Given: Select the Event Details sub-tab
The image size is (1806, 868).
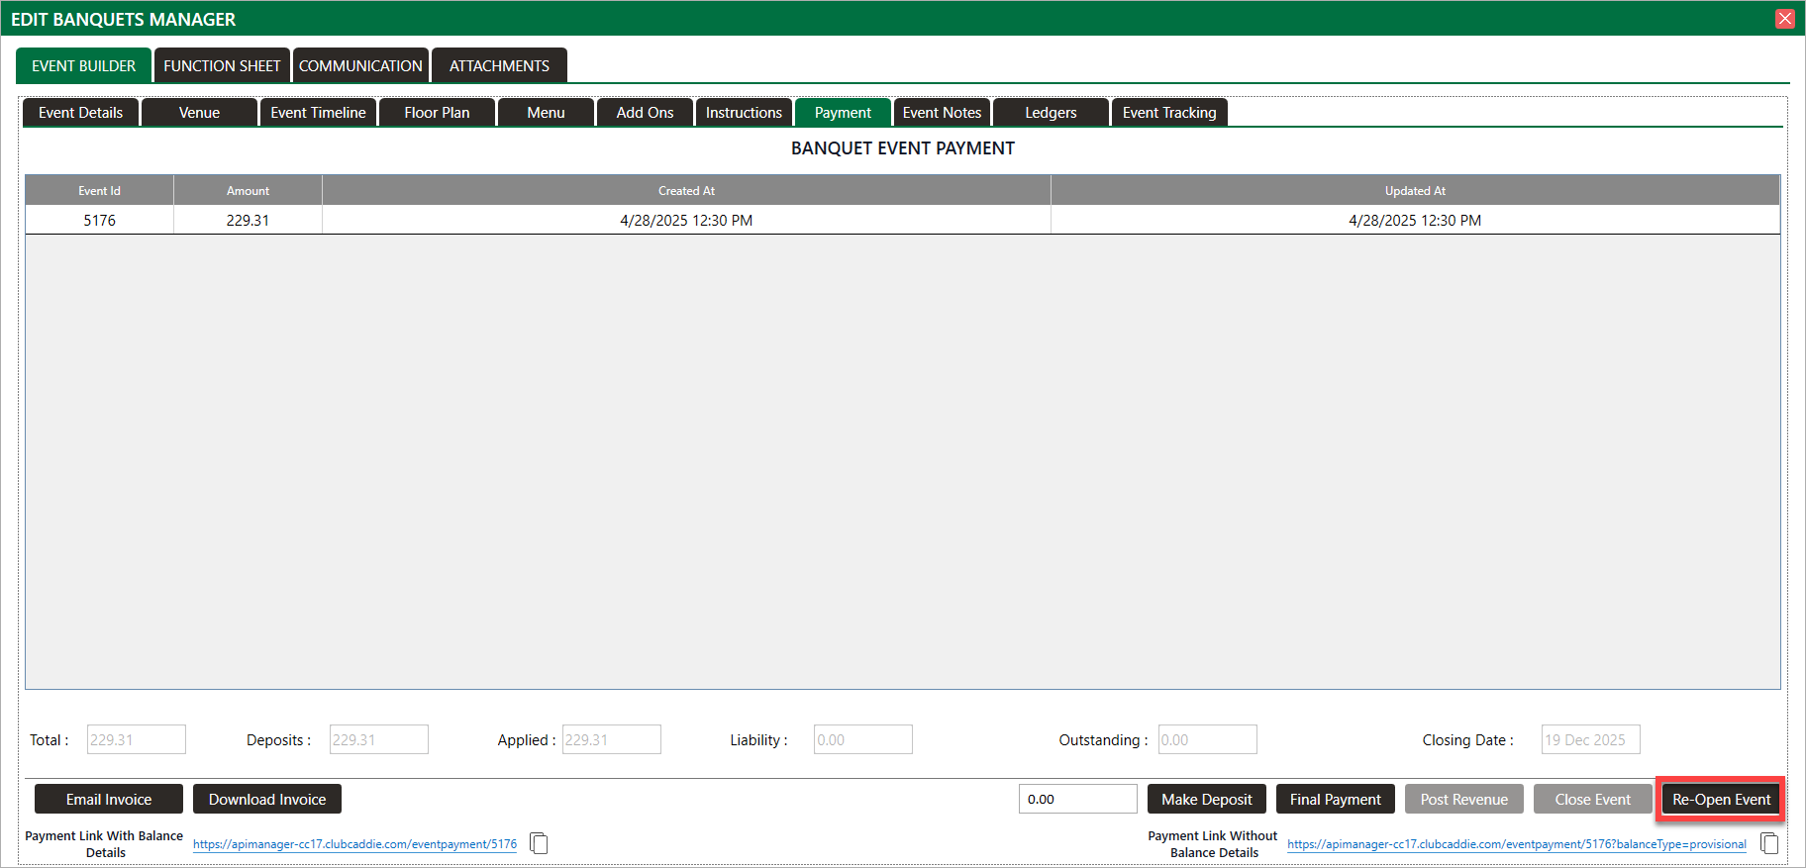Looking at the screenshot, I should pos(81,113).
